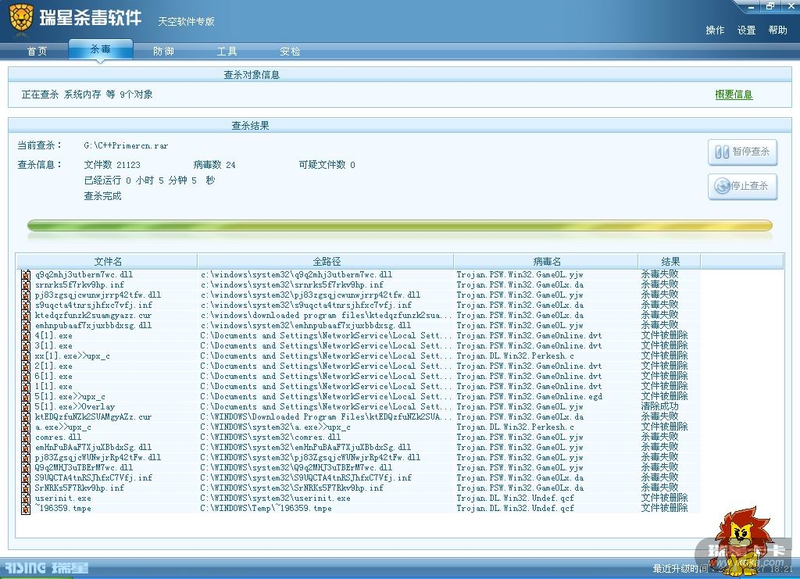Click the virus icon beside 6[1].exe
Screen dimensions: 800x579
[x=26, y=377]
